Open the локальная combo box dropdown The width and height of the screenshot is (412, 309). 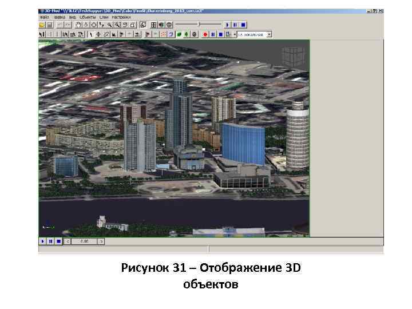point(269,34)
